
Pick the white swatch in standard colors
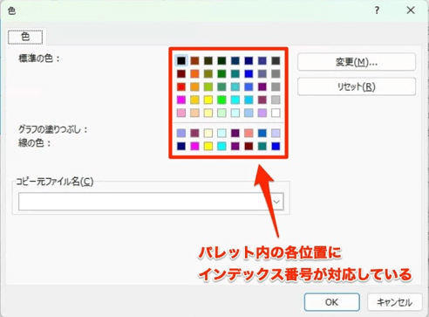pos(276,113)
